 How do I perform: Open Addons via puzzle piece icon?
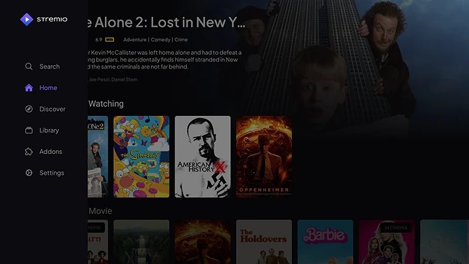[29, 151]
